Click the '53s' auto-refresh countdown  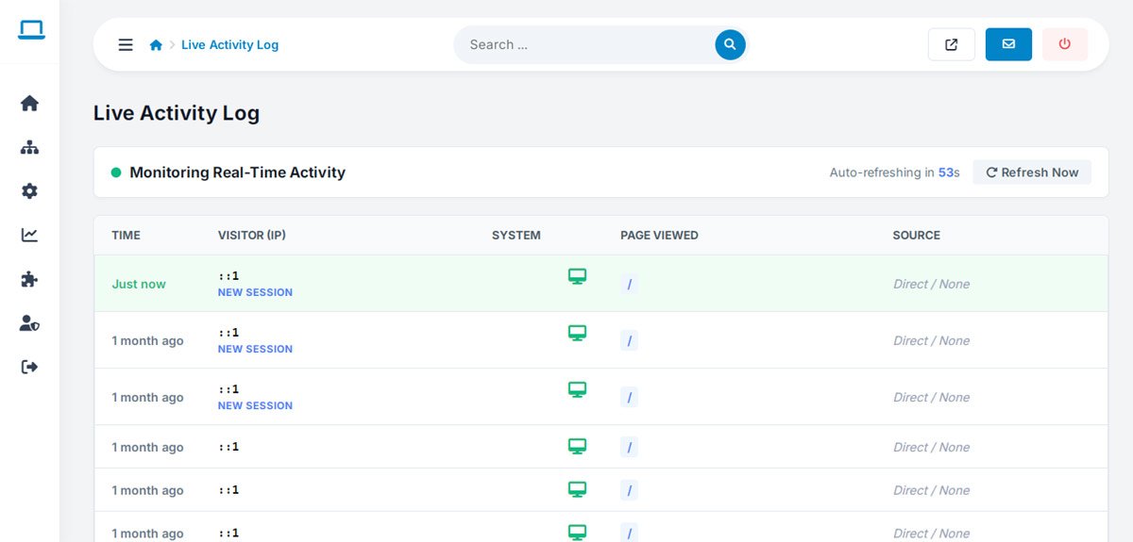coord(949,172)
